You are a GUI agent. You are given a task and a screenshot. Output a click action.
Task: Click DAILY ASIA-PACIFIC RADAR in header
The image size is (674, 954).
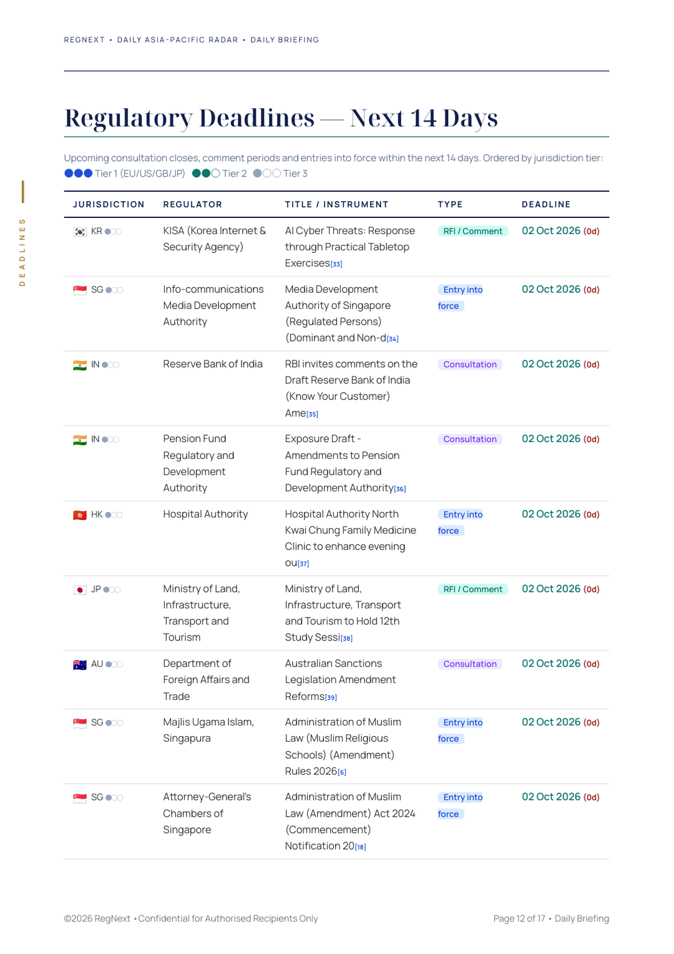178,40
